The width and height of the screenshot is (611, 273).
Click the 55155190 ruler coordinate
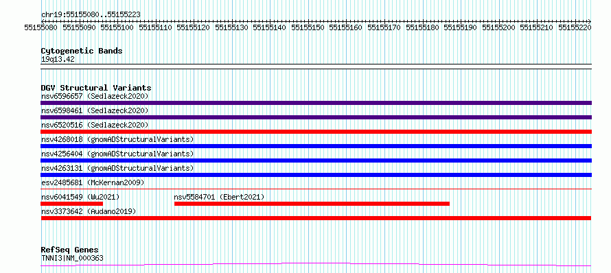click(461, 27)
